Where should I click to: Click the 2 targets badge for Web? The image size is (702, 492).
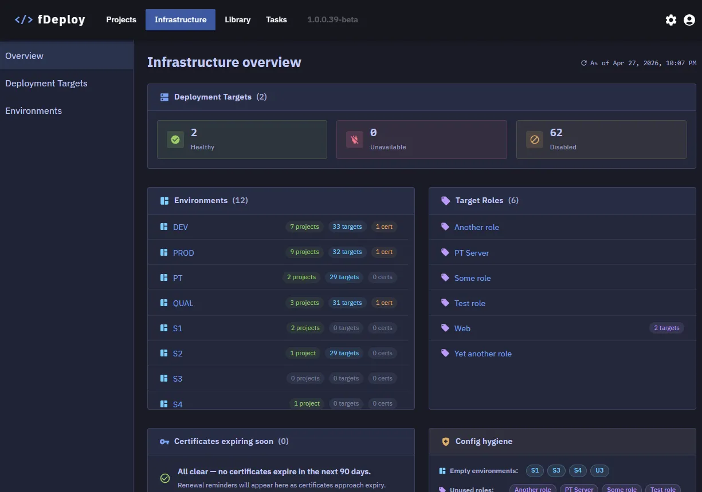(x=666, y=328)
